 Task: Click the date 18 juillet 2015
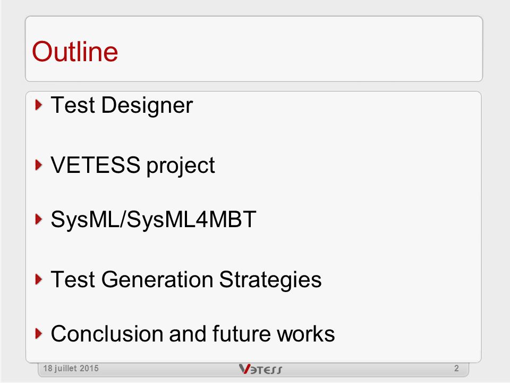71,368
